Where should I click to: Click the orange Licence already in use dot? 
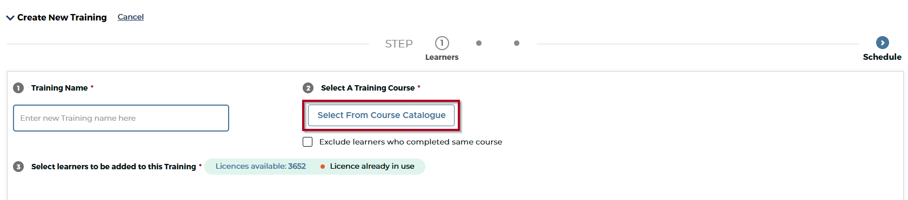click(323, 167)
